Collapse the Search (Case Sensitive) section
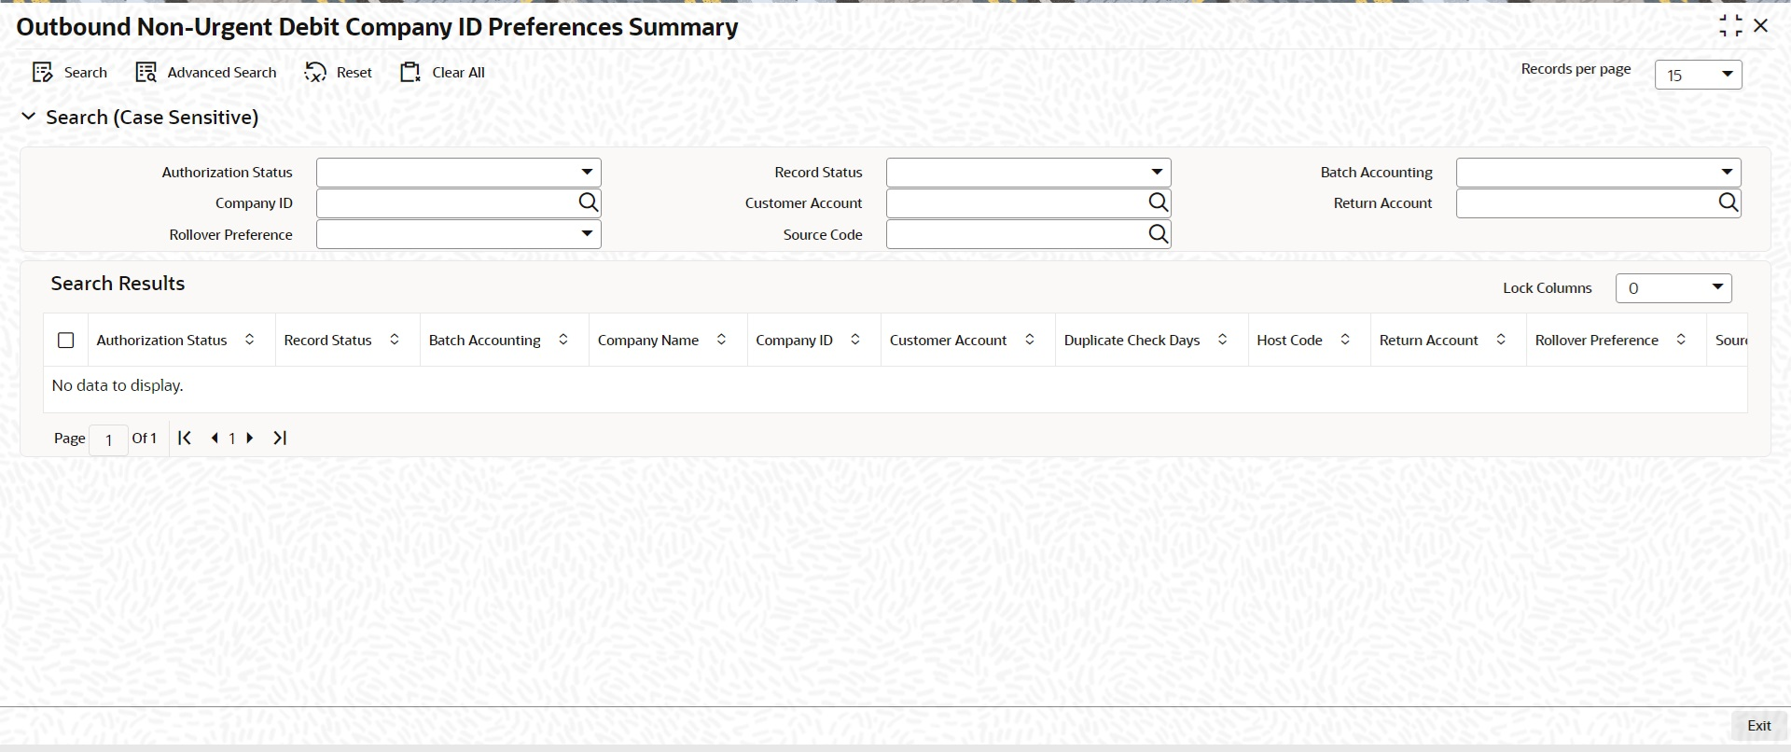Screen dimensions: 1791x752 [29, 117]
